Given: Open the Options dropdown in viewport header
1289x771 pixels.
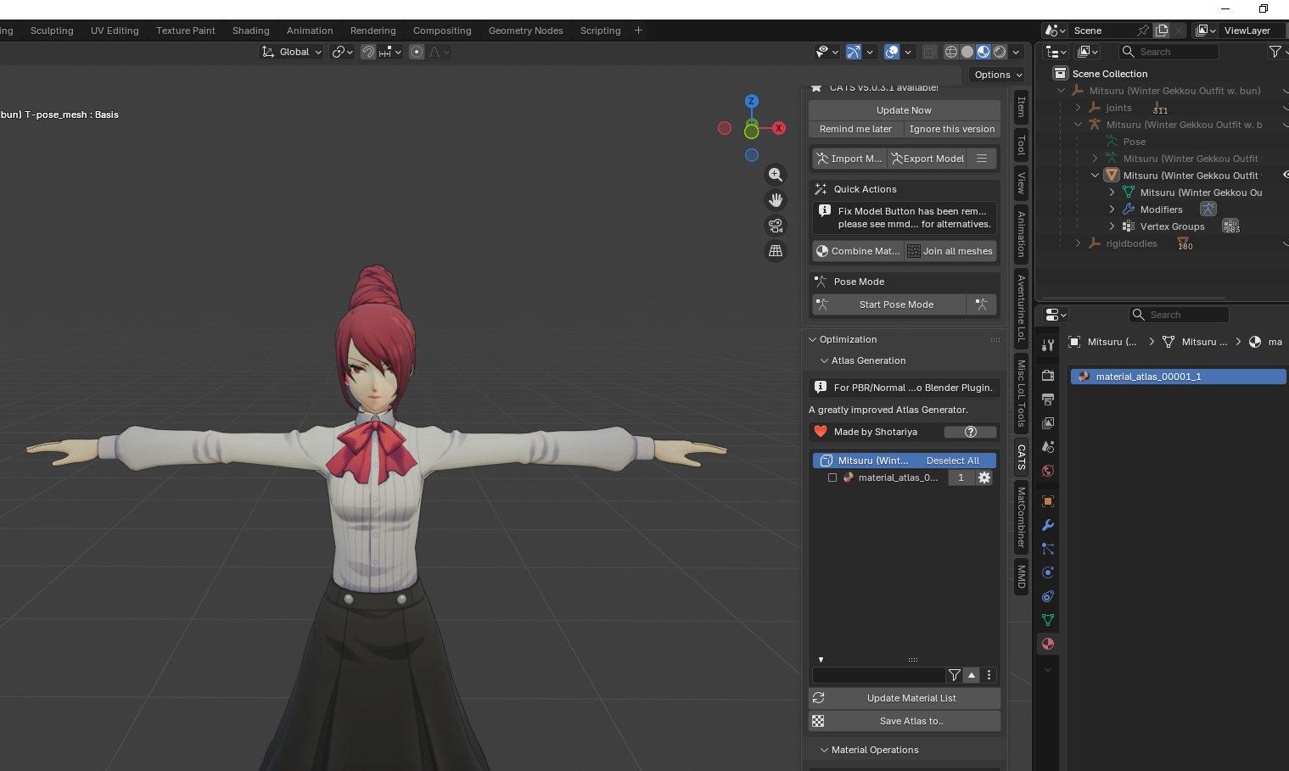Looking at the screenshot, I should [998, 75].
